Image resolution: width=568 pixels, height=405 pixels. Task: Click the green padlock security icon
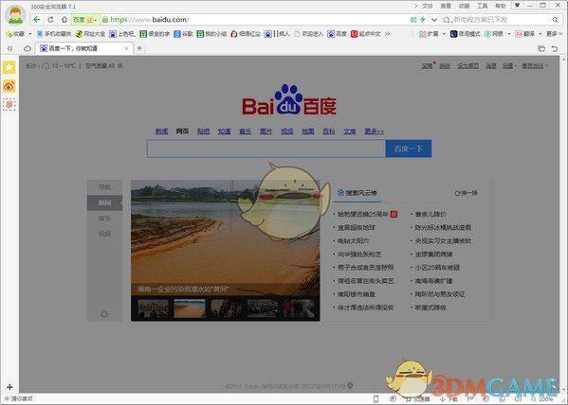tap(105, 20)
